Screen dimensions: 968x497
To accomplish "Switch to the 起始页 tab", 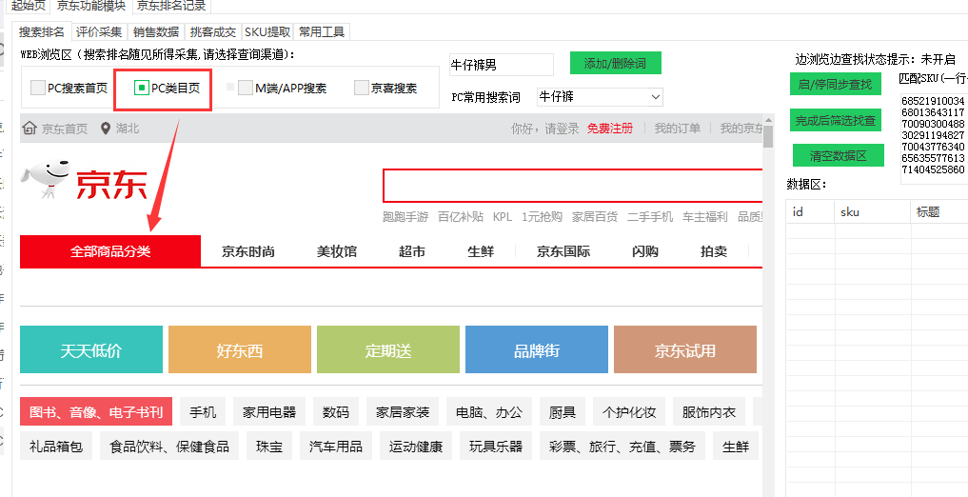I will pyautogui.click(x=29, y=6).
